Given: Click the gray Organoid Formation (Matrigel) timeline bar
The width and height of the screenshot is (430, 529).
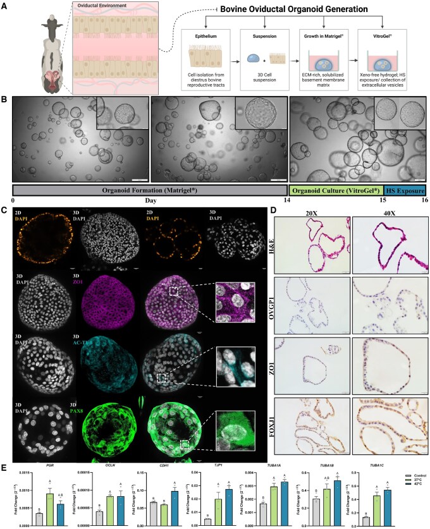Looking at the screenshot, I should (x=150, y=190).
